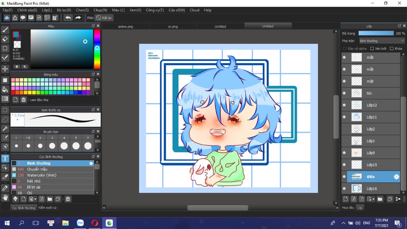Click the Redo arrow in toolbar
The width and height of the screenshot is (407, 229).
click(78, 17)
